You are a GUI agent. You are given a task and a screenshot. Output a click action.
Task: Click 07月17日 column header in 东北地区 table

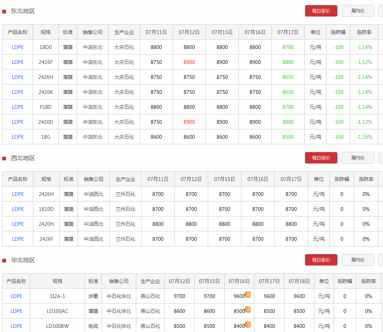click(288, 32)
